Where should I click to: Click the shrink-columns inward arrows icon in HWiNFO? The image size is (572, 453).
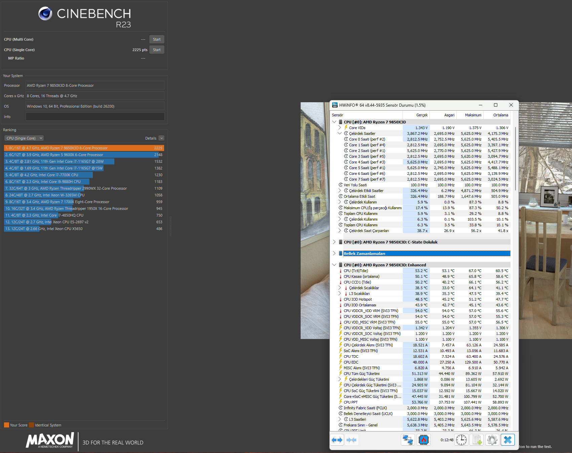351,440
